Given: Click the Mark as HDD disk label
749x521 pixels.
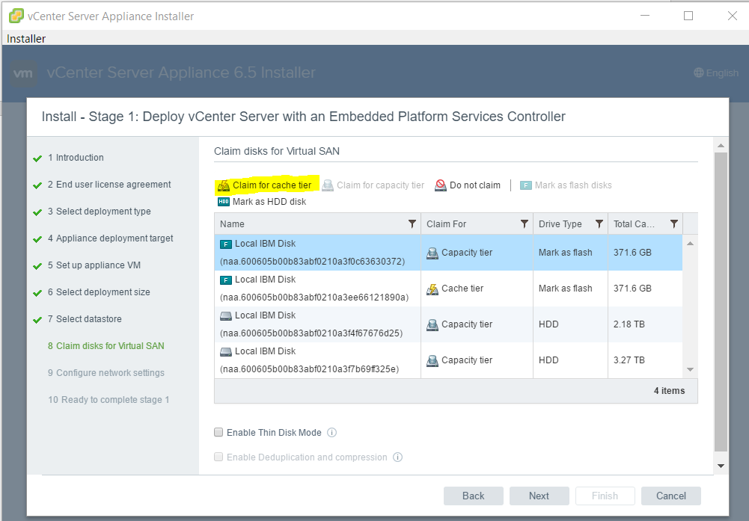Looking at the screenshot, I should (269, 201).
